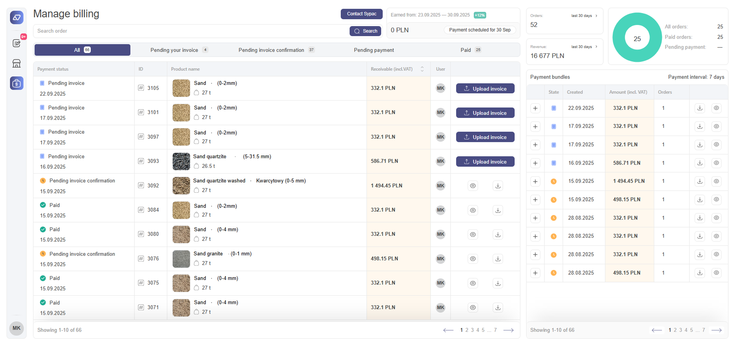735x346 pixels.
Task: Expand the 22.09.2025 payment bundle row
Action: tap(535, 108)
